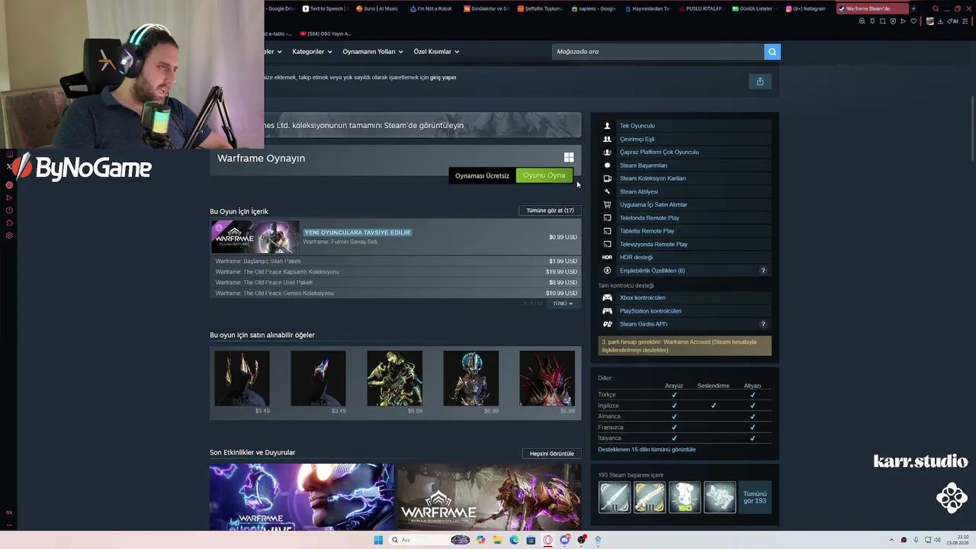Click the heart icon in the browser address bar
Viewport: 976px width, 549px height.
click(913, 21)
